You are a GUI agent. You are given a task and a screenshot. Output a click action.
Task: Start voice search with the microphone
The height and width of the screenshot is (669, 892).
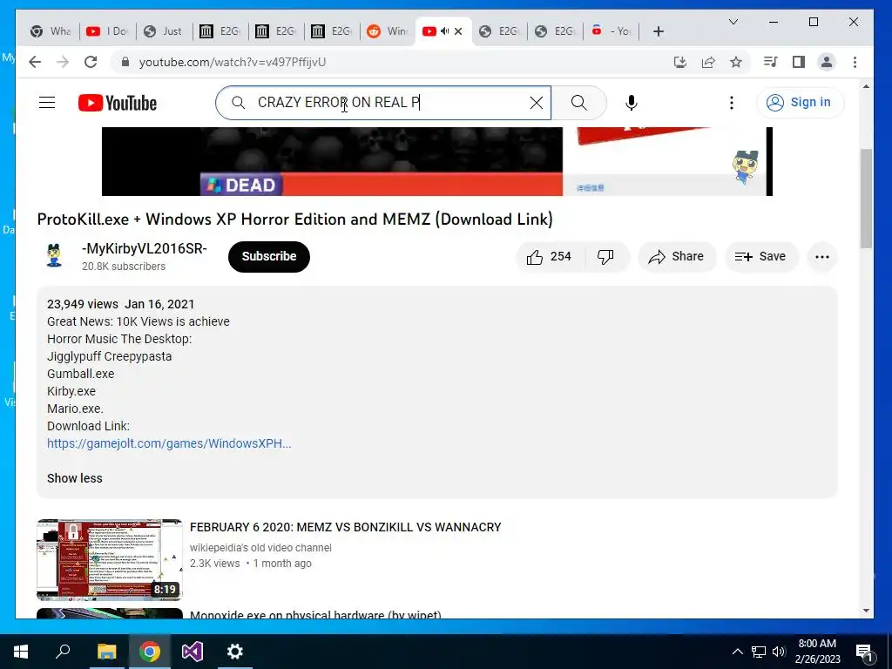pyautogui.click(x=631, y=103)
